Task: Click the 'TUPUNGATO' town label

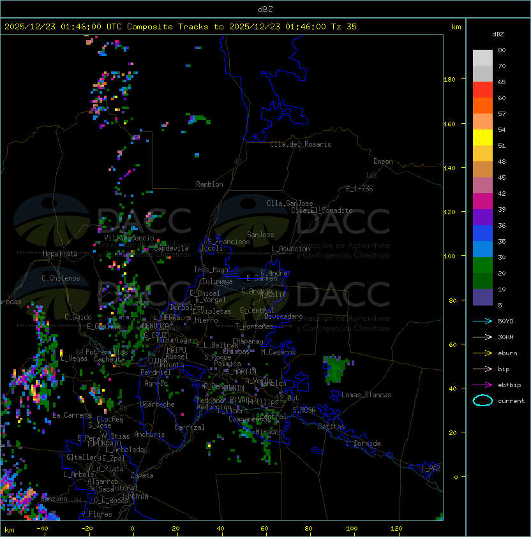Action: pos(104,443)
